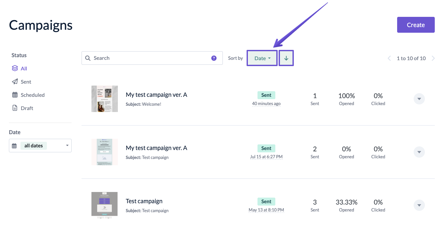Screen dimensions: 445x229
Task: Click the stacked layers All status icon
Action: coord(15,68)
